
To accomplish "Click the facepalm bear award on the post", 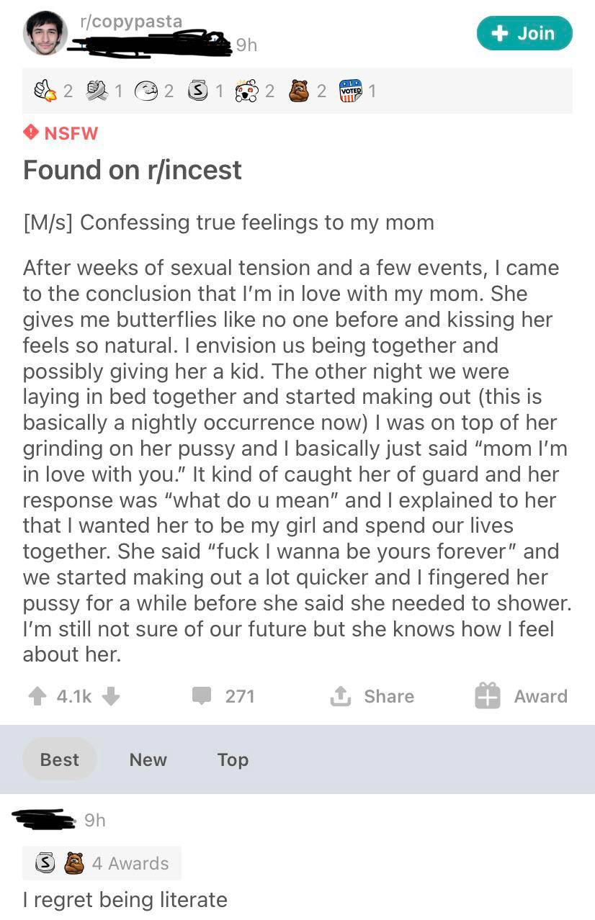I will [298, 91].
